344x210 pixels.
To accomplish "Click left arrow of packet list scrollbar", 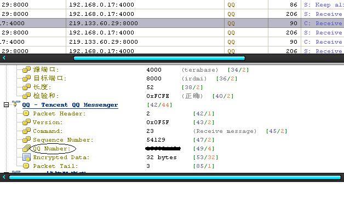I will [4, 58].
